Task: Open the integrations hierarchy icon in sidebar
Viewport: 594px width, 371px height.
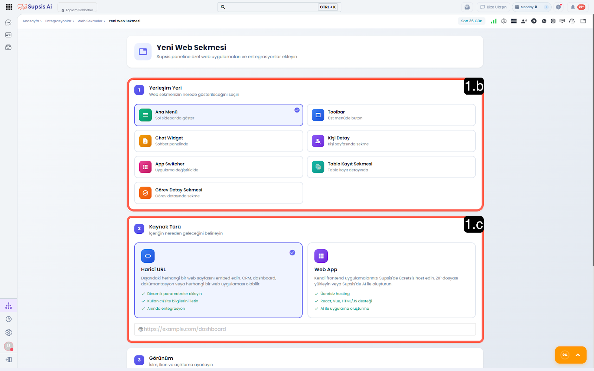Action: pos(9,306)
